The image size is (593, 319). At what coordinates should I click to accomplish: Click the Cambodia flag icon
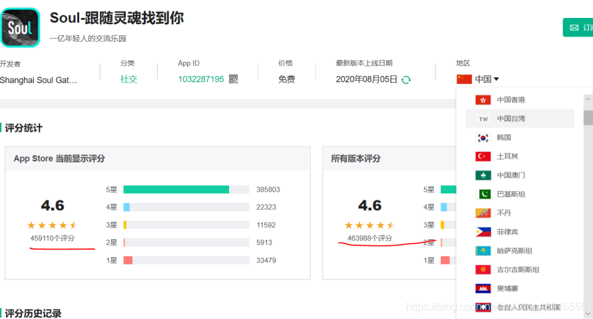(483, 288)
